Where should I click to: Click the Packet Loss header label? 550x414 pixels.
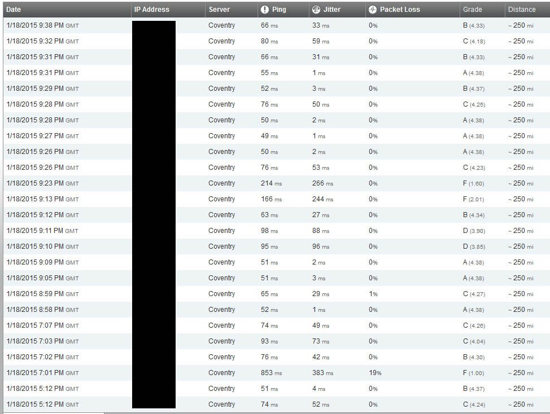400,10
